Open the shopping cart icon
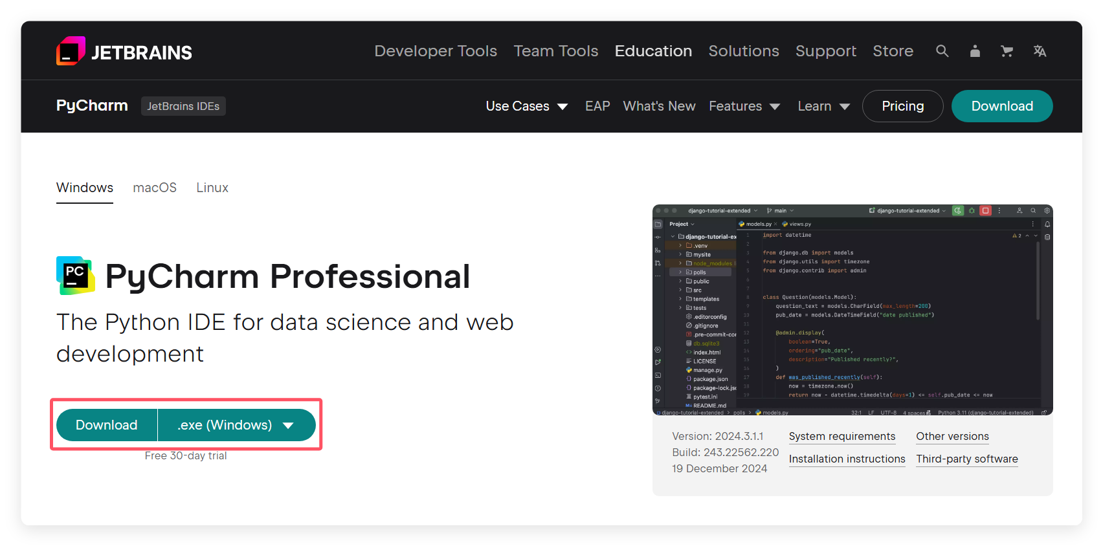The width and height of the screenshot is (1103, 546). point(1007,51)
